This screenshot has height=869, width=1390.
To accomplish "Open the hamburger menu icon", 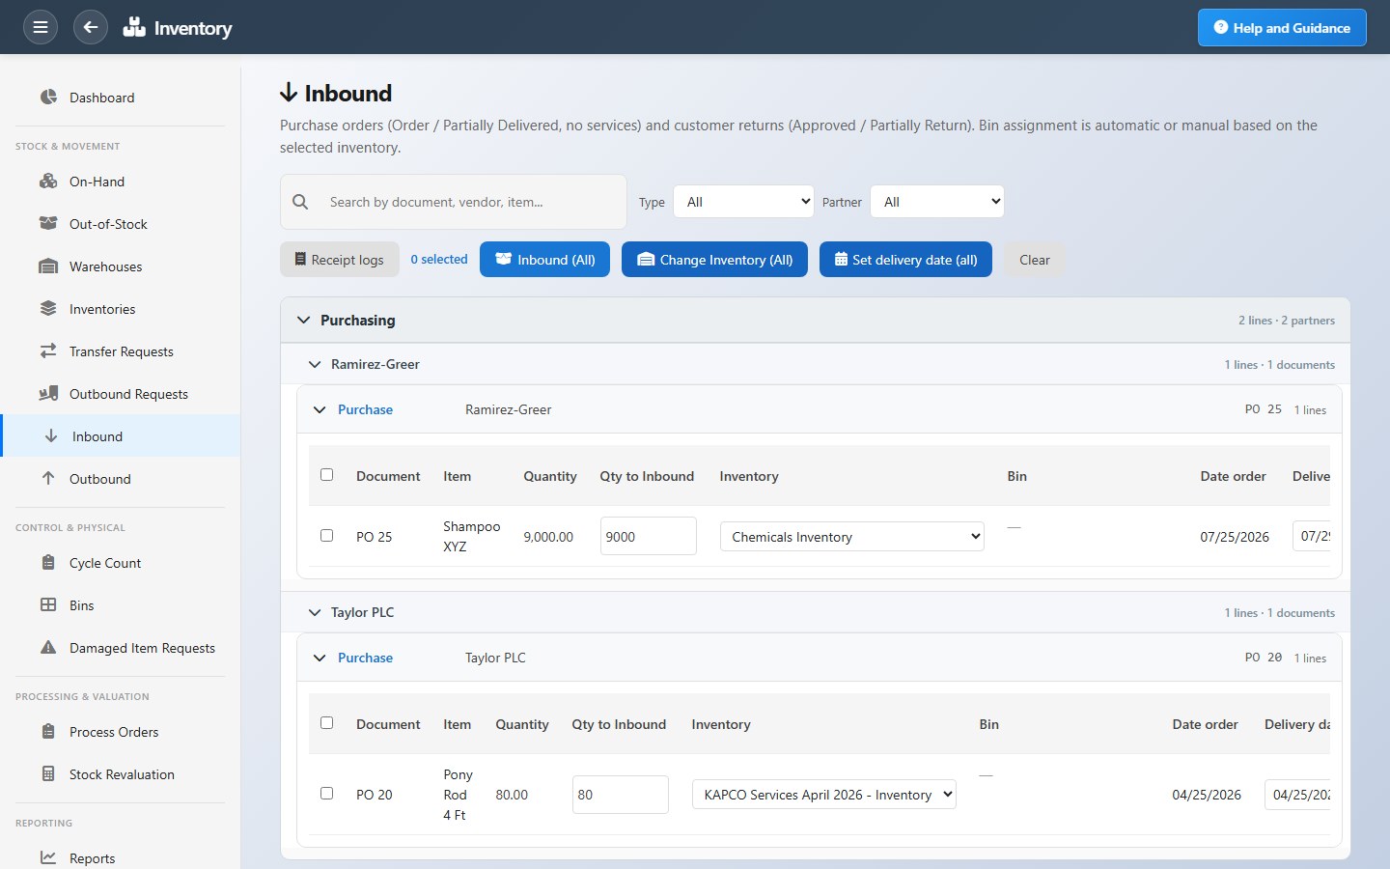I will [x=40, y=27].
